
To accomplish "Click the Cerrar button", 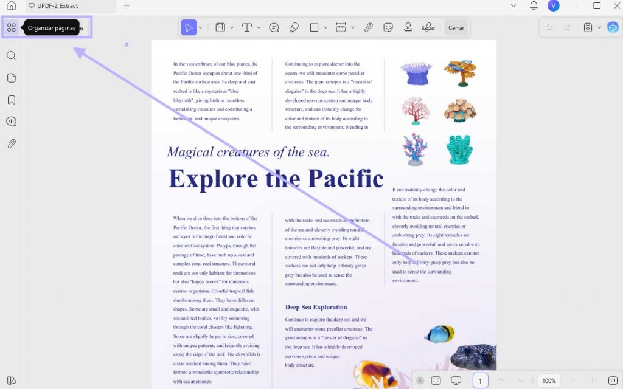I will coord(456,28).
